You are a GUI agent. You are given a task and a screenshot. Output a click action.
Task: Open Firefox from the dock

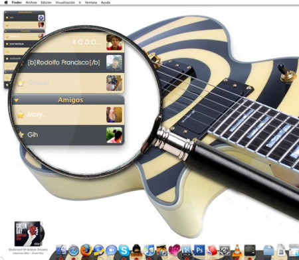coord(86,250)
